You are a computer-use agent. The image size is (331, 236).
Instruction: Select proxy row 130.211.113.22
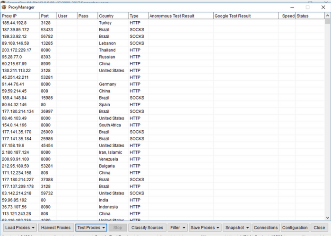163,70
